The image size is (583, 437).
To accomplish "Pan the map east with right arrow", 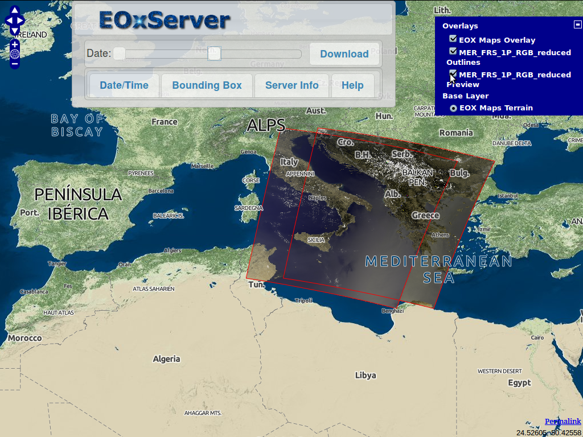I will pos(20,20).
